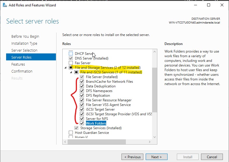Viewport: 229px width, 162px height.
Task: Collapse File and Storage Services node
Action: coord(66,68)
